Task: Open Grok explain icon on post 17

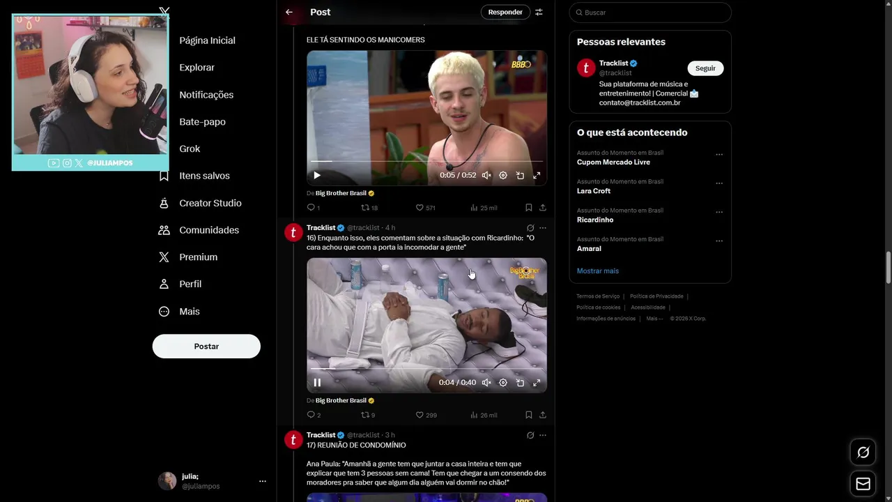Action: point(530,435)
